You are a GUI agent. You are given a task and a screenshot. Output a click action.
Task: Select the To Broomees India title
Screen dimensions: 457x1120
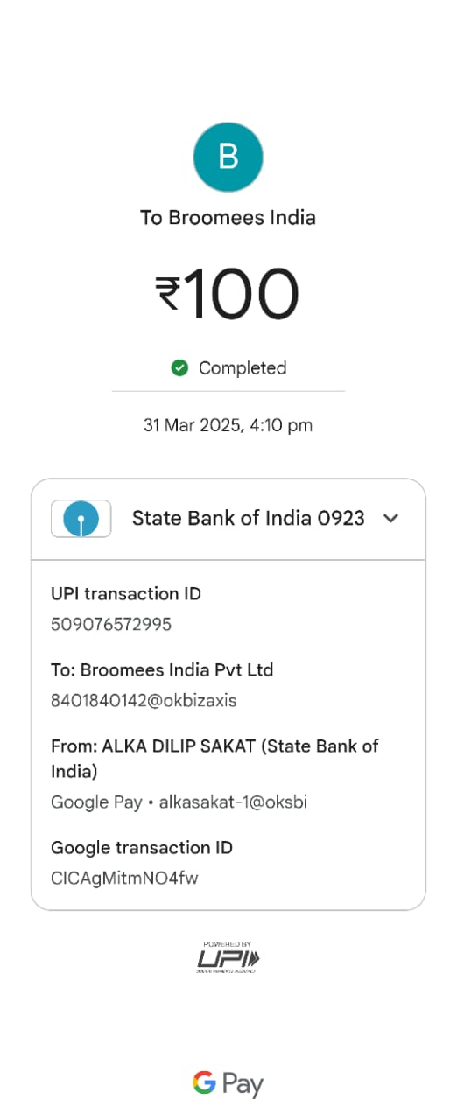[x=228, y=218]
